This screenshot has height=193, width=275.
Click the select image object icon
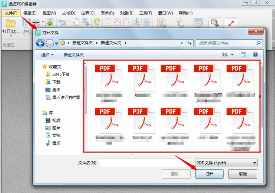215,23
